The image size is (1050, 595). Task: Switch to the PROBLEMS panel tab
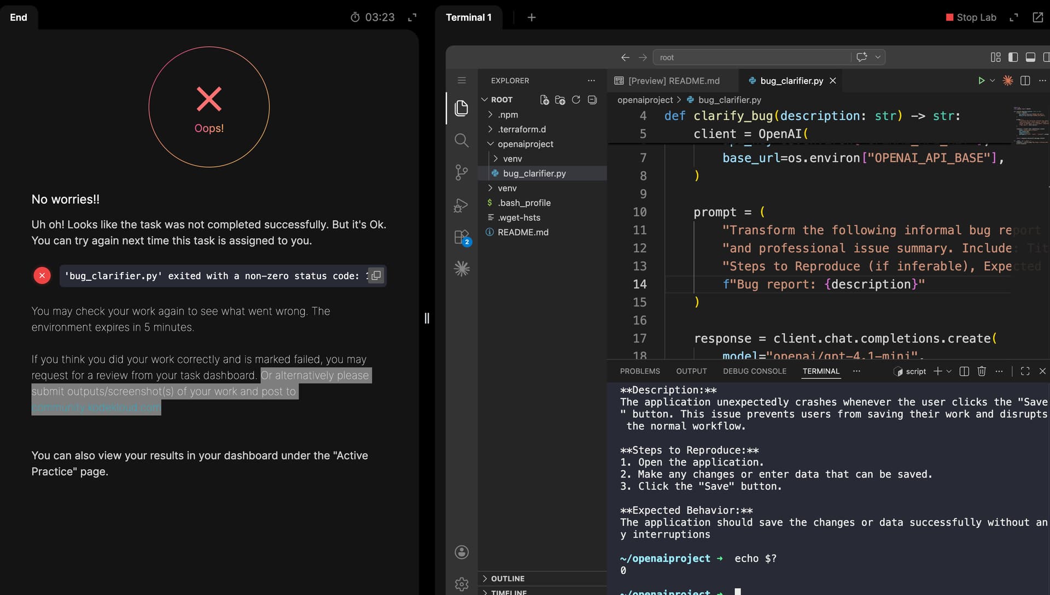[640, 371]
